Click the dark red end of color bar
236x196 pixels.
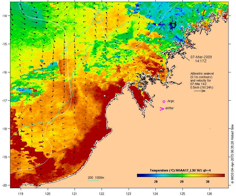pyautogui.click(x=223, y=175)
